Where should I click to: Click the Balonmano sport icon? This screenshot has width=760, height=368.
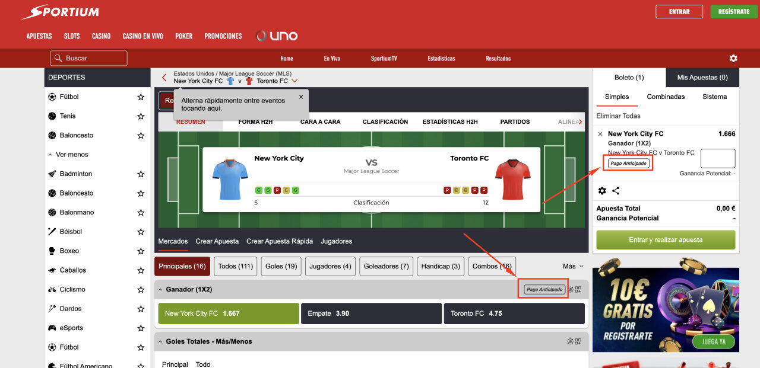pyautogui.click(x=52, y=212)
